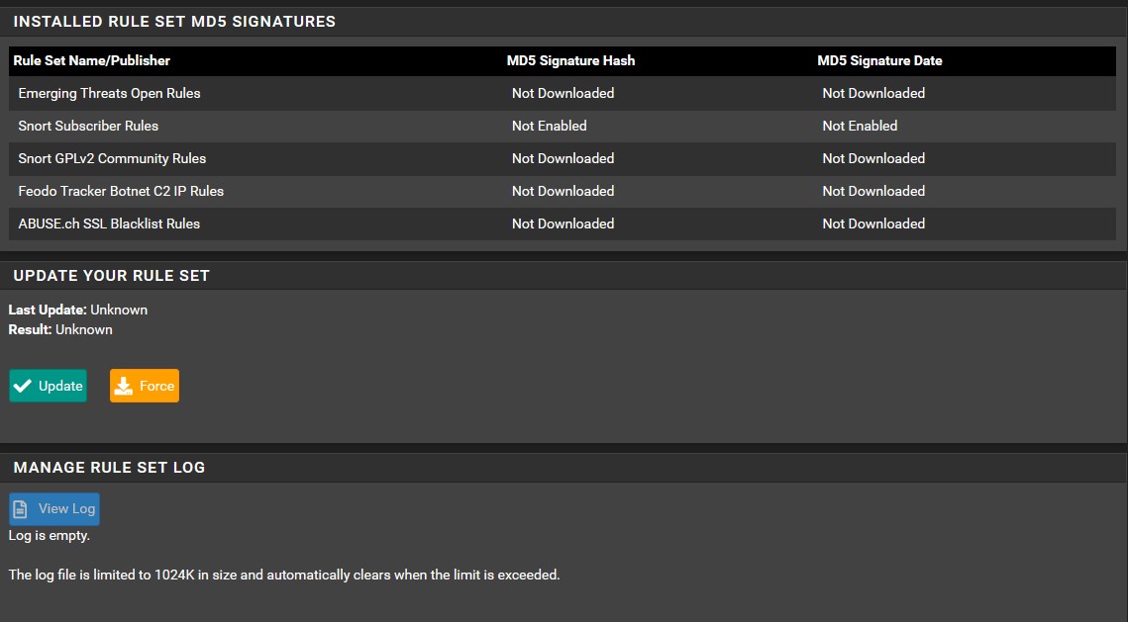1128x622 pixels.
Task: Select the Update button
Action: pos(48,386)
